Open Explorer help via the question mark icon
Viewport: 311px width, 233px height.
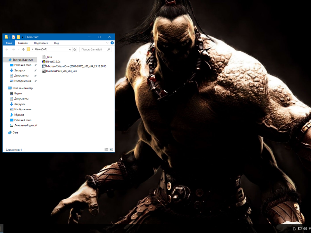pos(112,43)
